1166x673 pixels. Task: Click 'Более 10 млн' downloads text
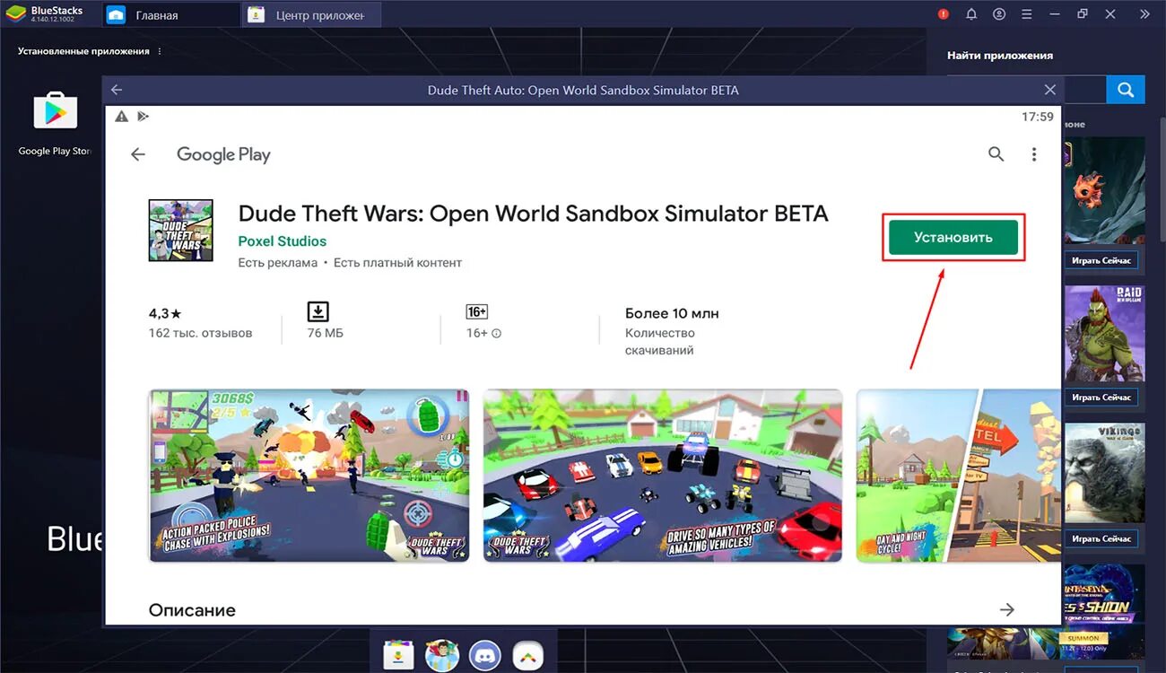pyautogui.click(x=672, y=313)
